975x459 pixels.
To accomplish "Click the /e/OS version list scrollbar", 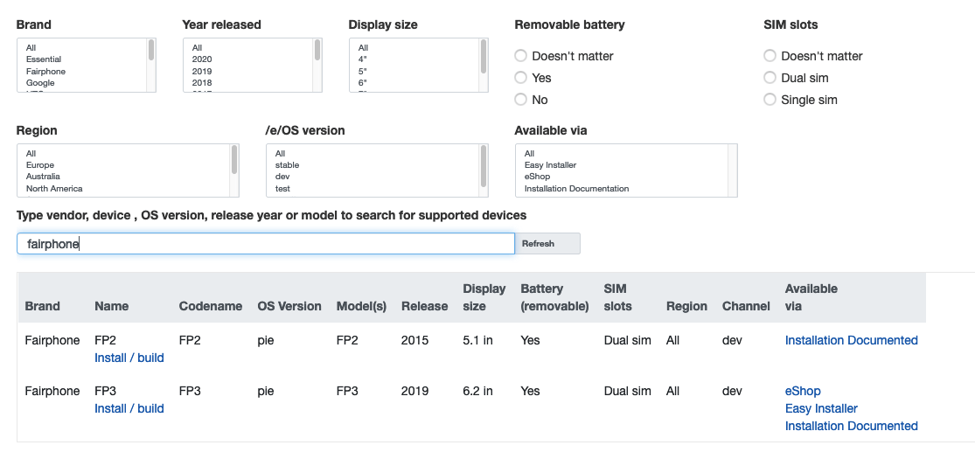I will (484, 165).
